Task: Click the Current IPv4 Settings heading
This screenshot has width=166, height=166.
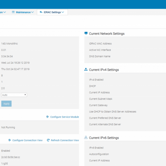Action: [x=104, y=70]
